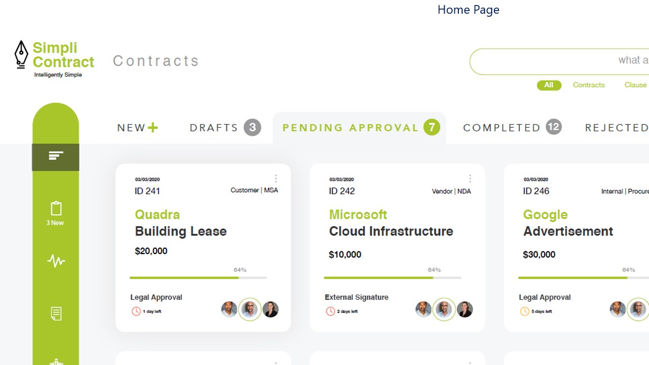Click the Simpli Contract pen logo
649x365 pixels.
click(x=21, y=55)
